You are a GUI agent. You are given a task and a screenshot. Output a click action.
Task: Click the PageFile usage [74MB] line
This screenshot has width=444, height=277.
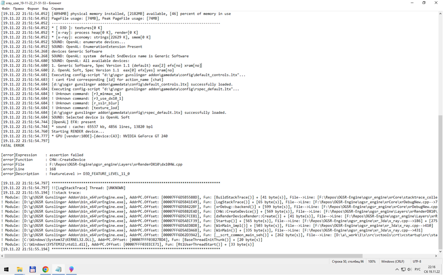click(80, 18)
